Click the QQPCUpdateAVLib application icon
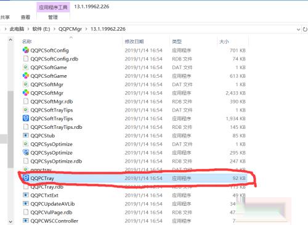308x225 pixels. pyautogui.click(x=26, y=203)
